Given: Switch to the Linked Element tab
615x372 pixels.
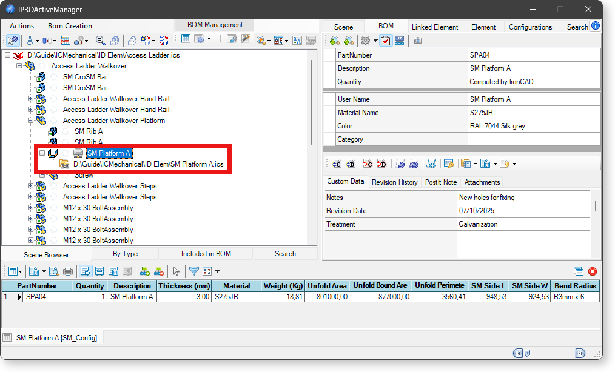Looking at the screenshot, I should point(435,27).
